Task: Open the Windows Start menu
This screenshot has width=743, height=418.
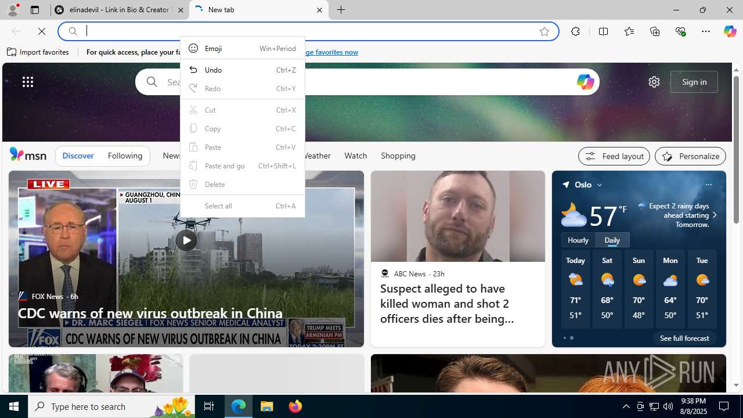Action: (14, 406)
